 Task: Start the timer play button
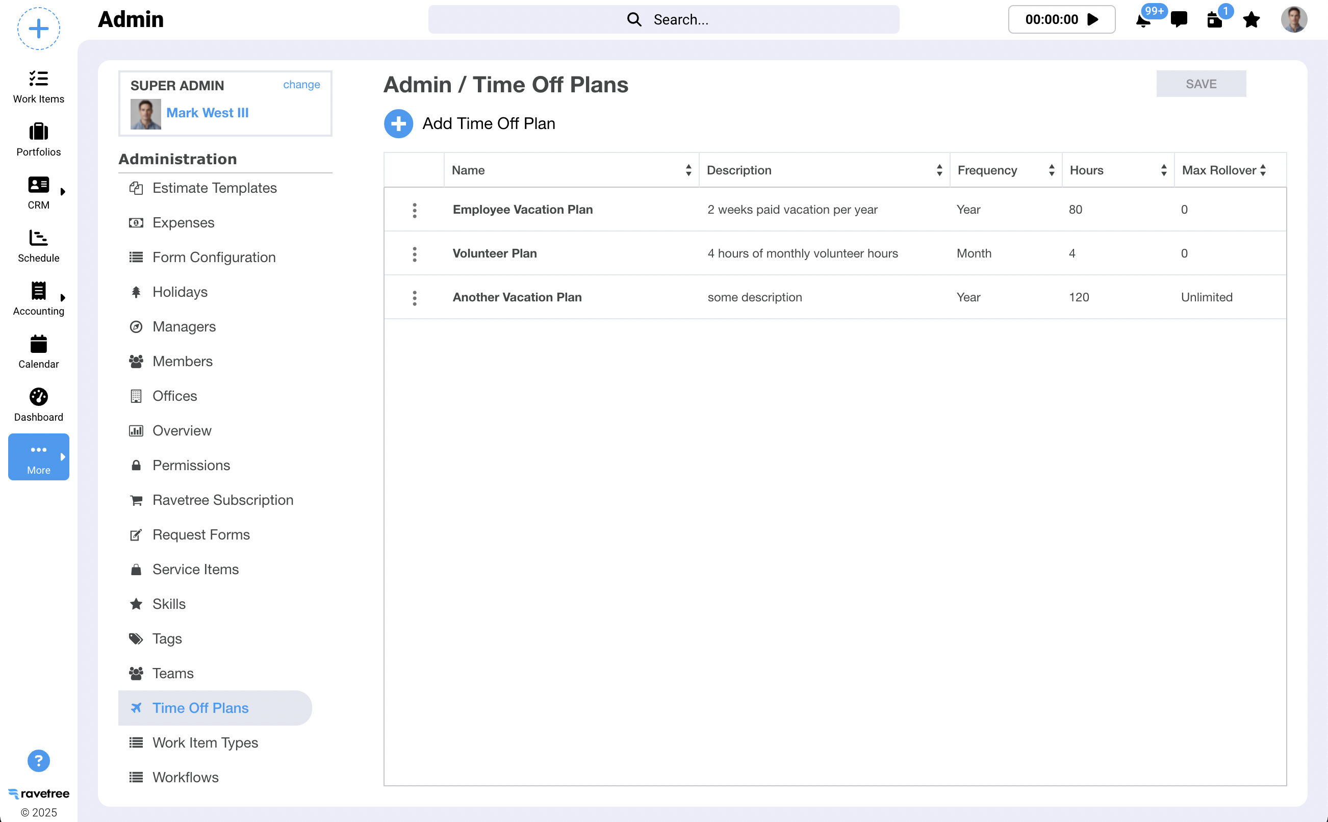click(1093, 19)
